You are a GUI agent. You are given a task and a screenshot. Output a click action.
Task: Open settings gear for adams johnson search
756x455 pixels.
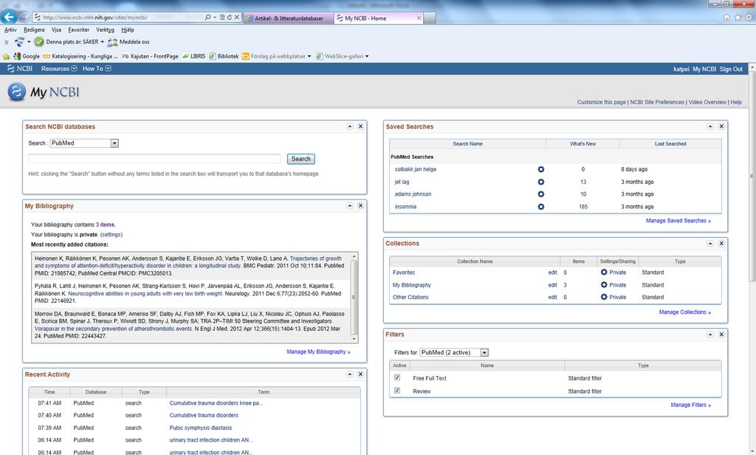point(541,194)
